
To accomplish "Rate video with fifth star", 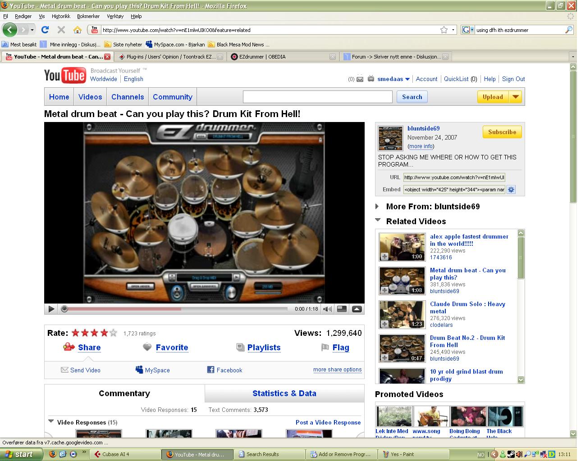I will [x=113, y=333].
